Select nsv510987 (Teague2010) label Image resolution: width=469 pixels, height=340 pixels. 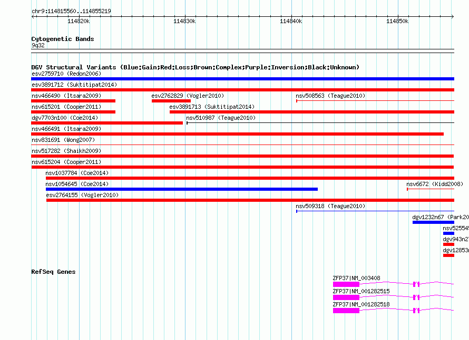point(221,118)
